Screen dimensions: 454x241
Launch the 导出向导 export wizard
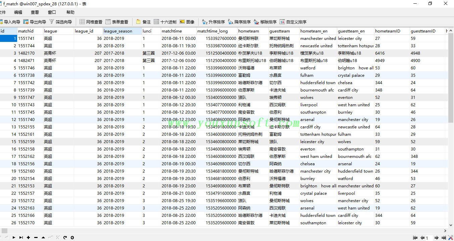coord(35,22)
